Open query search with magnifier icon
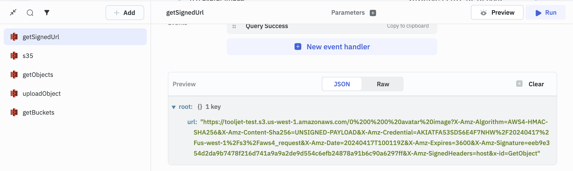 30,13
